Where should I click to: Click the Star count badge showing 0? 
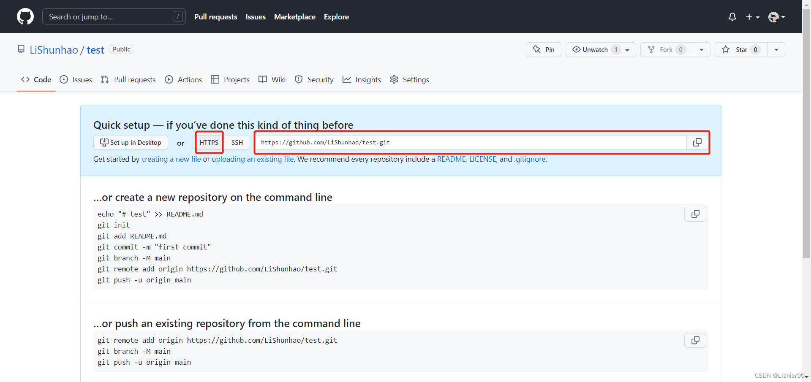tap(755, 49)
